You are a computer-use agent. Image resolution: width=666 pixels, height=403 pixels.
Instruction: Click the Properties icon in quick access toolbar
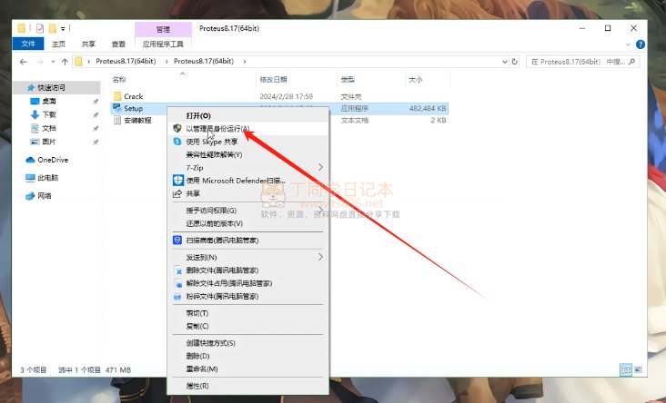[x=40, y=28]
